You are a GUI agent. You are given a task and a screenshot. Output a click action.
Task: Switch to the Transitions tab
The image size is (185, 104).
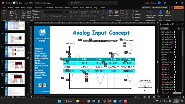point(38,8)
